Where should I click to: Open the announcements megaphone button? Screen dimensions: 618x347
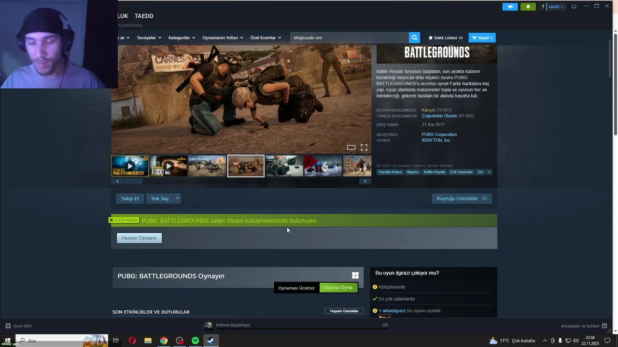point(510,7)
